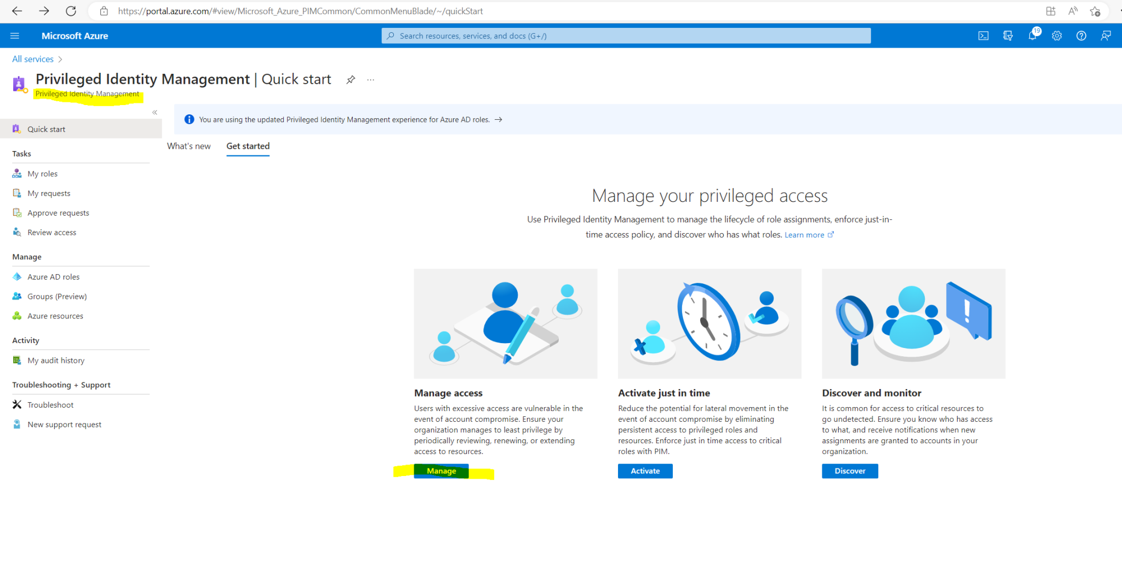This screenshot has height=563, width=1122.
Task: Collapse the left navigation pane
Action: point(154,112)
